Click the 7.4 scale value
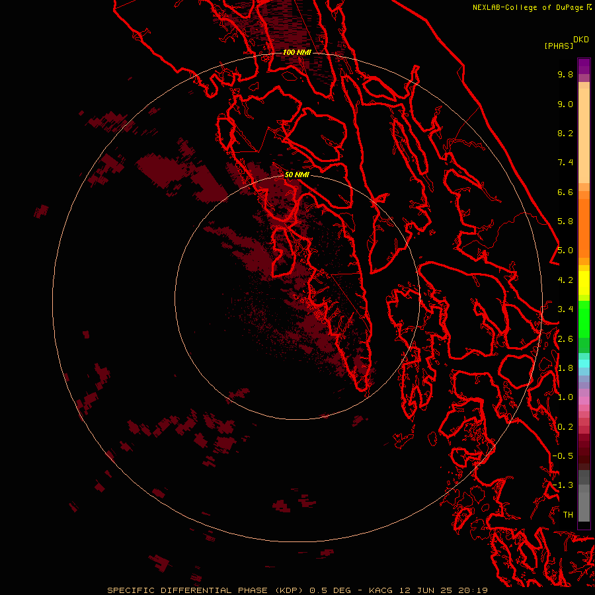595x595 pixels. [x=565, y=163]
